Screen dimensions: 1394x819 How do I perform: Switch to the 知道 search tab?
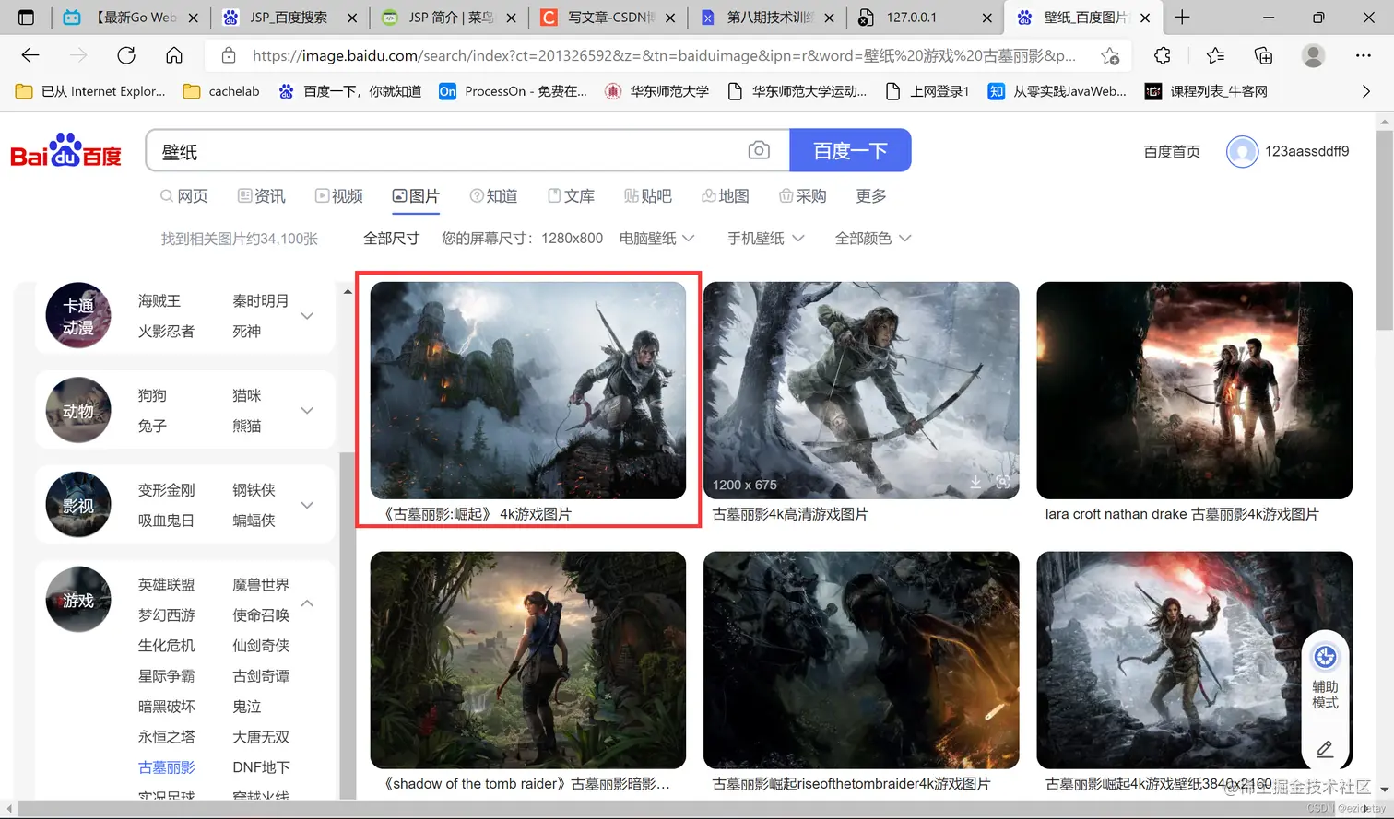(494, 196)
